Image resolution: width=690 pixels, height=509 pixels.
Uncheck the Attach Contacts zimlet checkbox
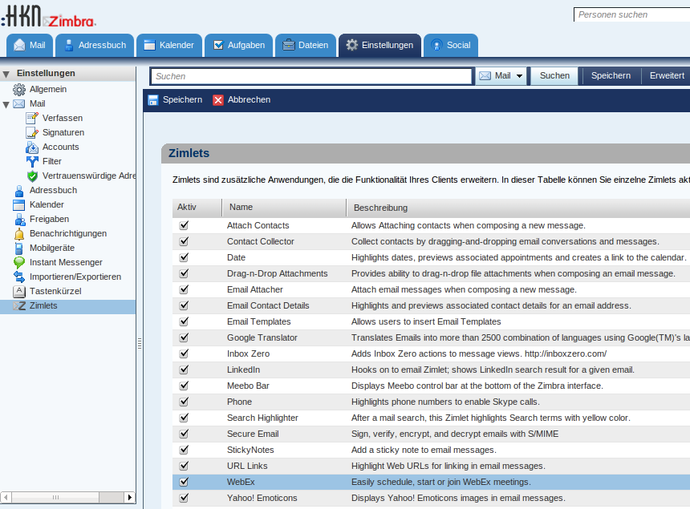tap(184, 225)
